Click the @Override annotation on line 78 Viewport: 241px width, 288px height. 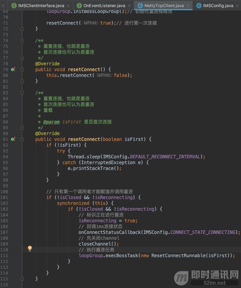(x=48, y=64)
